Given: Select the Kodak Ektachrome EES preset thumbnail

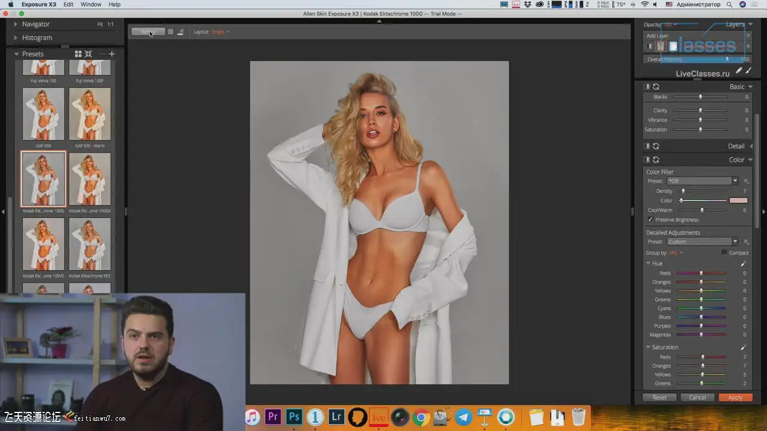Looking at the screenshot, I should click(90, 244).
